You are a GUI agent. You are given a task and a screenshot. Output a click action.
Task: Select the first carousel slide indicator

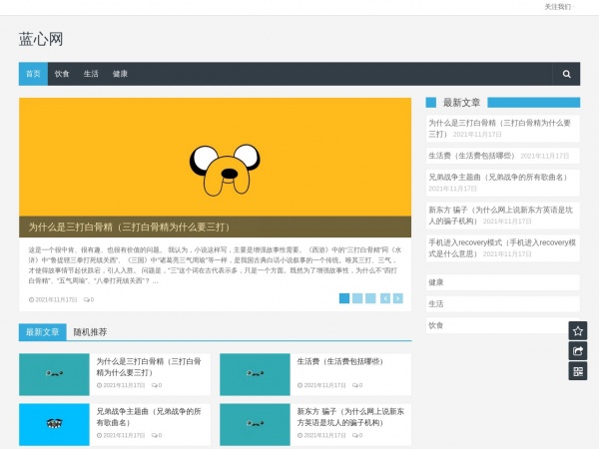click(344, 298)
